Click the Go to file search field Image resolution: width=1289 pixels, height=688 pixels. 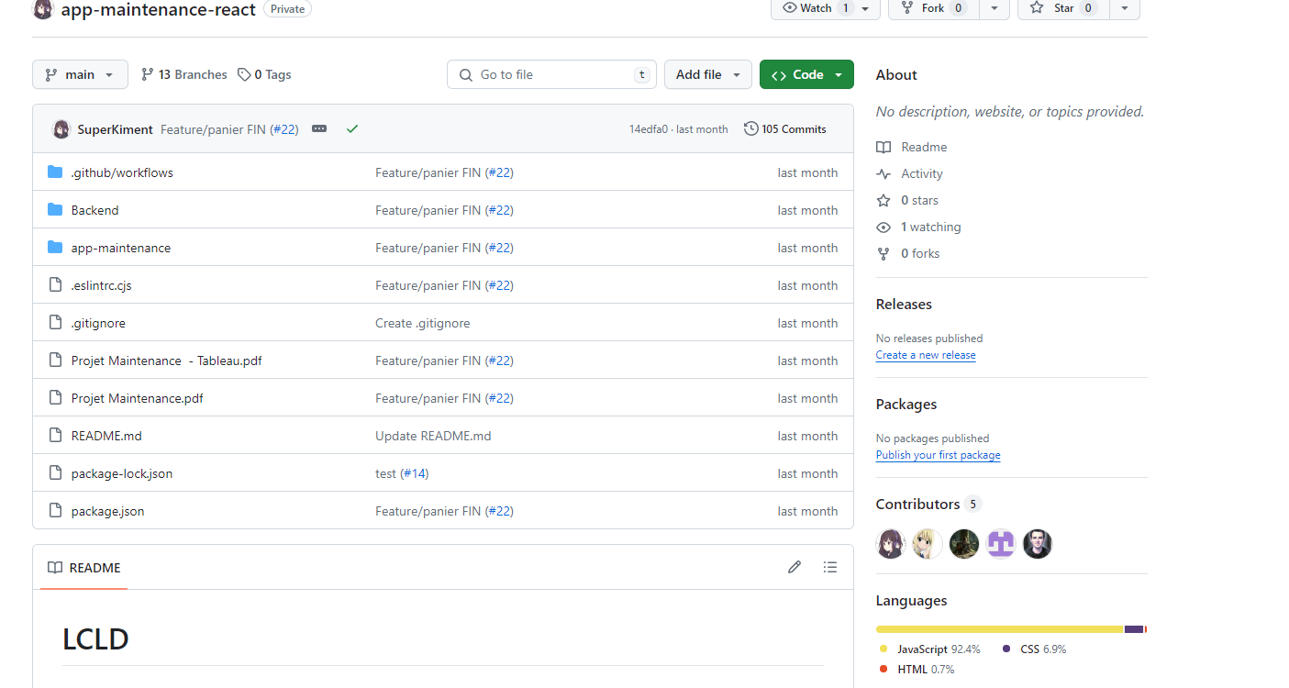click(552, 74)
